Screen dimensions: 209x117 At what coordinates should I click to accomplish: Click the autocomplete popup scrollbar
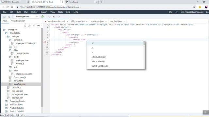tap(144, 43)
